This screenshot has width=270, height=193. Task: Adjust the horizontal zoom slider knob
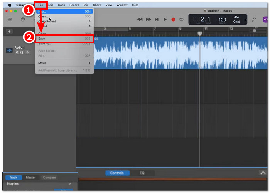coord(255,31)
